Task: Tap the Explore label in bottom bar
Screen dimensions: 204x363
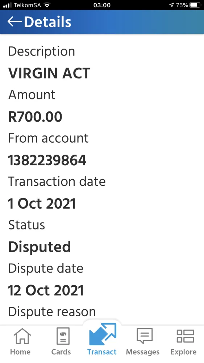Action: coord(183,352)
